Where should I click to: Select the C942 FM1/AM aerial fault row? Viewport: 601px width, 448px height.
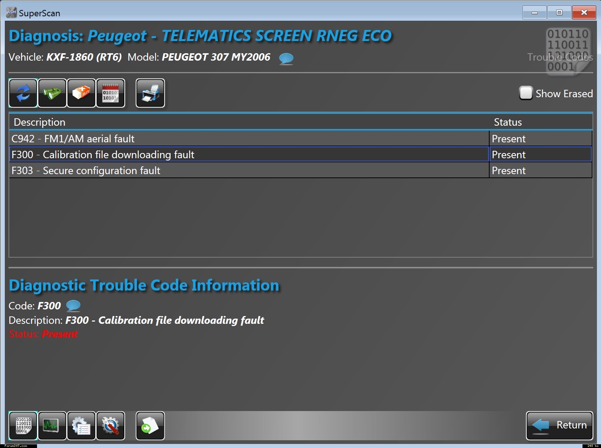coord(249,139)
